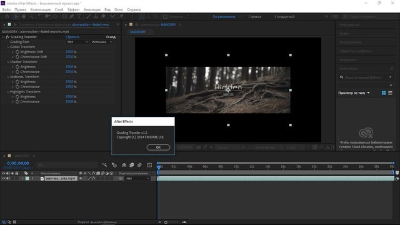400x225 pixels.
Task: Click the frame blending icon in timeline
Action: click(132, 165)
